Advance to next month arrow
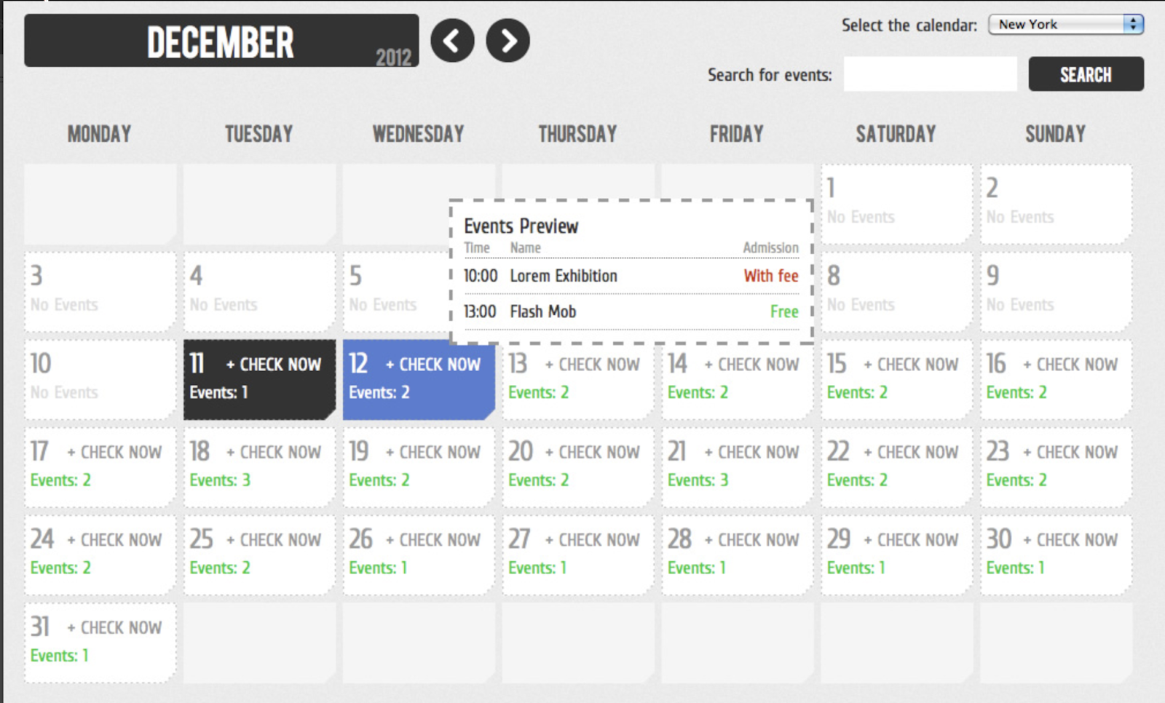 click(x=508, y=41)
